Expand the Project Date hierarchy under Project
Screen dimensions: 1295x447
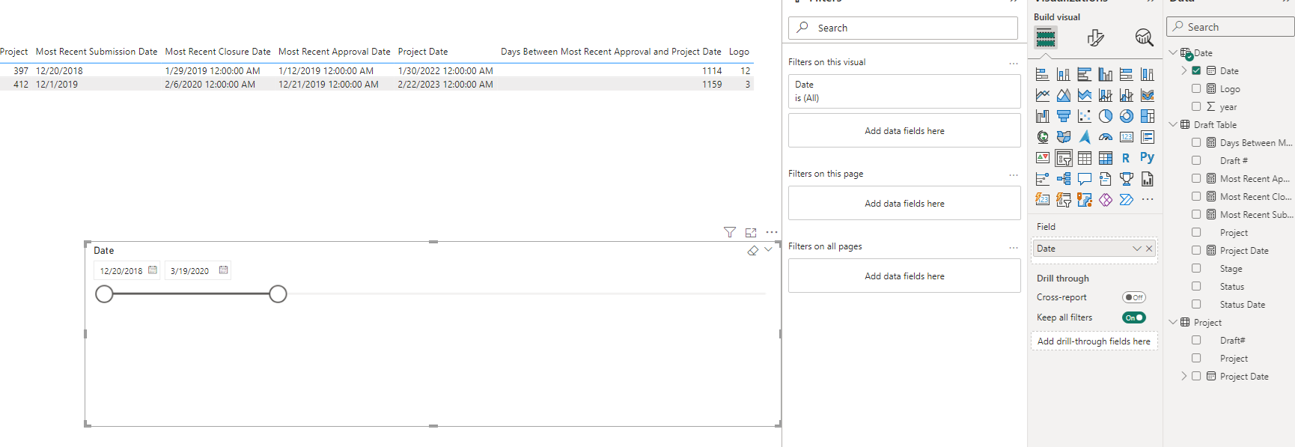click(1184, 376)
